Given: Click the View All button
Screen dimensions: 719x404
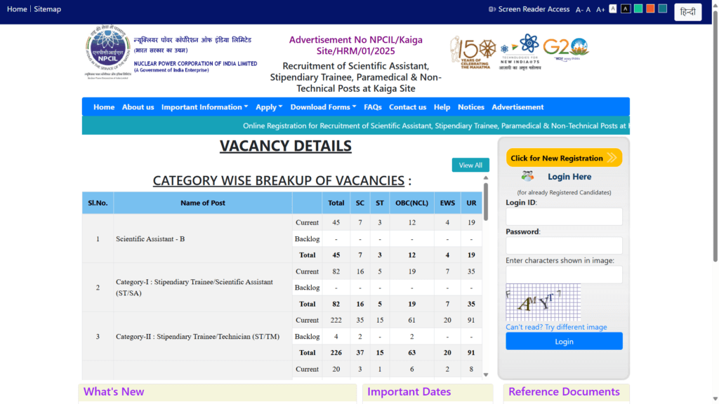Looking at the screenshot, I should coord(470,165).
